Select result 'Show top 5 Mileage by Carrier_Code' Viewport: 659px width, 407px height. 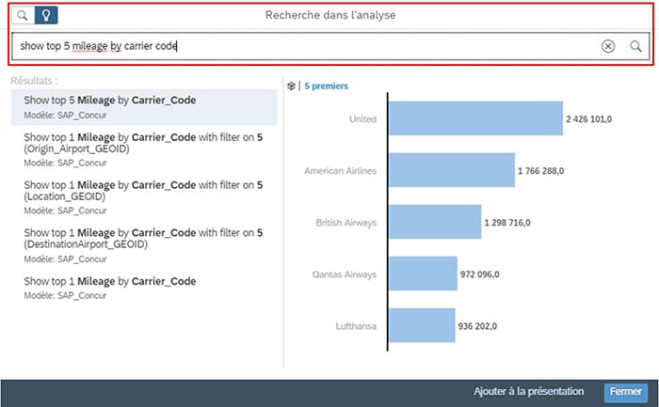click(144, 107)
